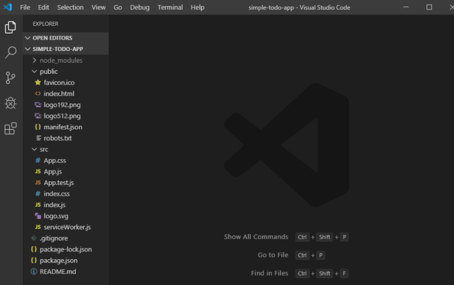Viewport: 454px width, 285px height.
Task: Click the VS Code logo in title bar
Action: 8,7
